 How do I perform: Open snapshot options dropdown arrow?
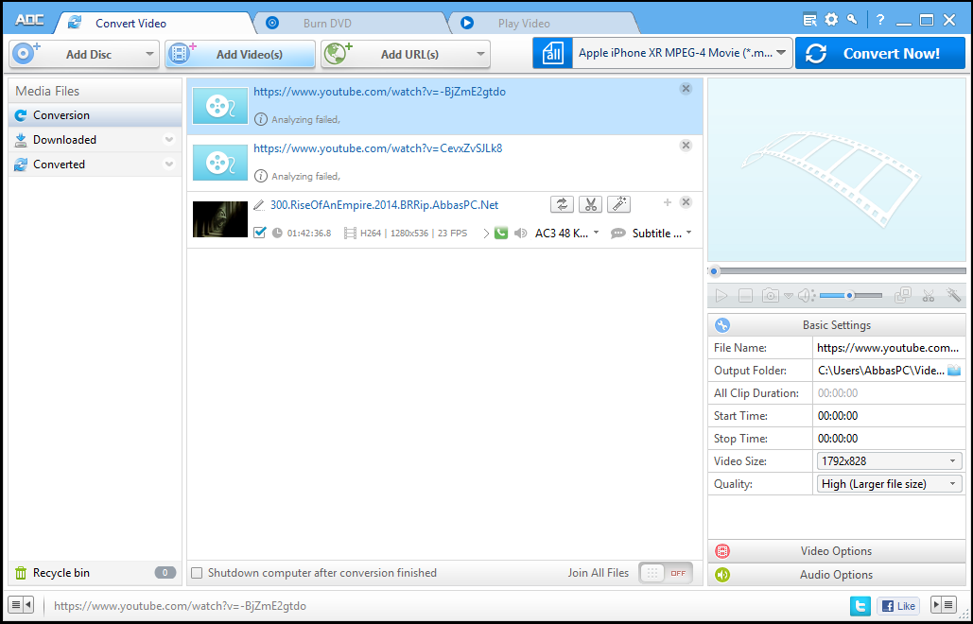click(x=788, y=296)
